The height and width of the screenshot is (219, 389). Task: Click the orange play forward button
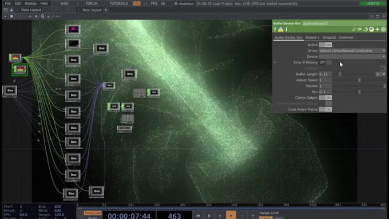(231, 216)
